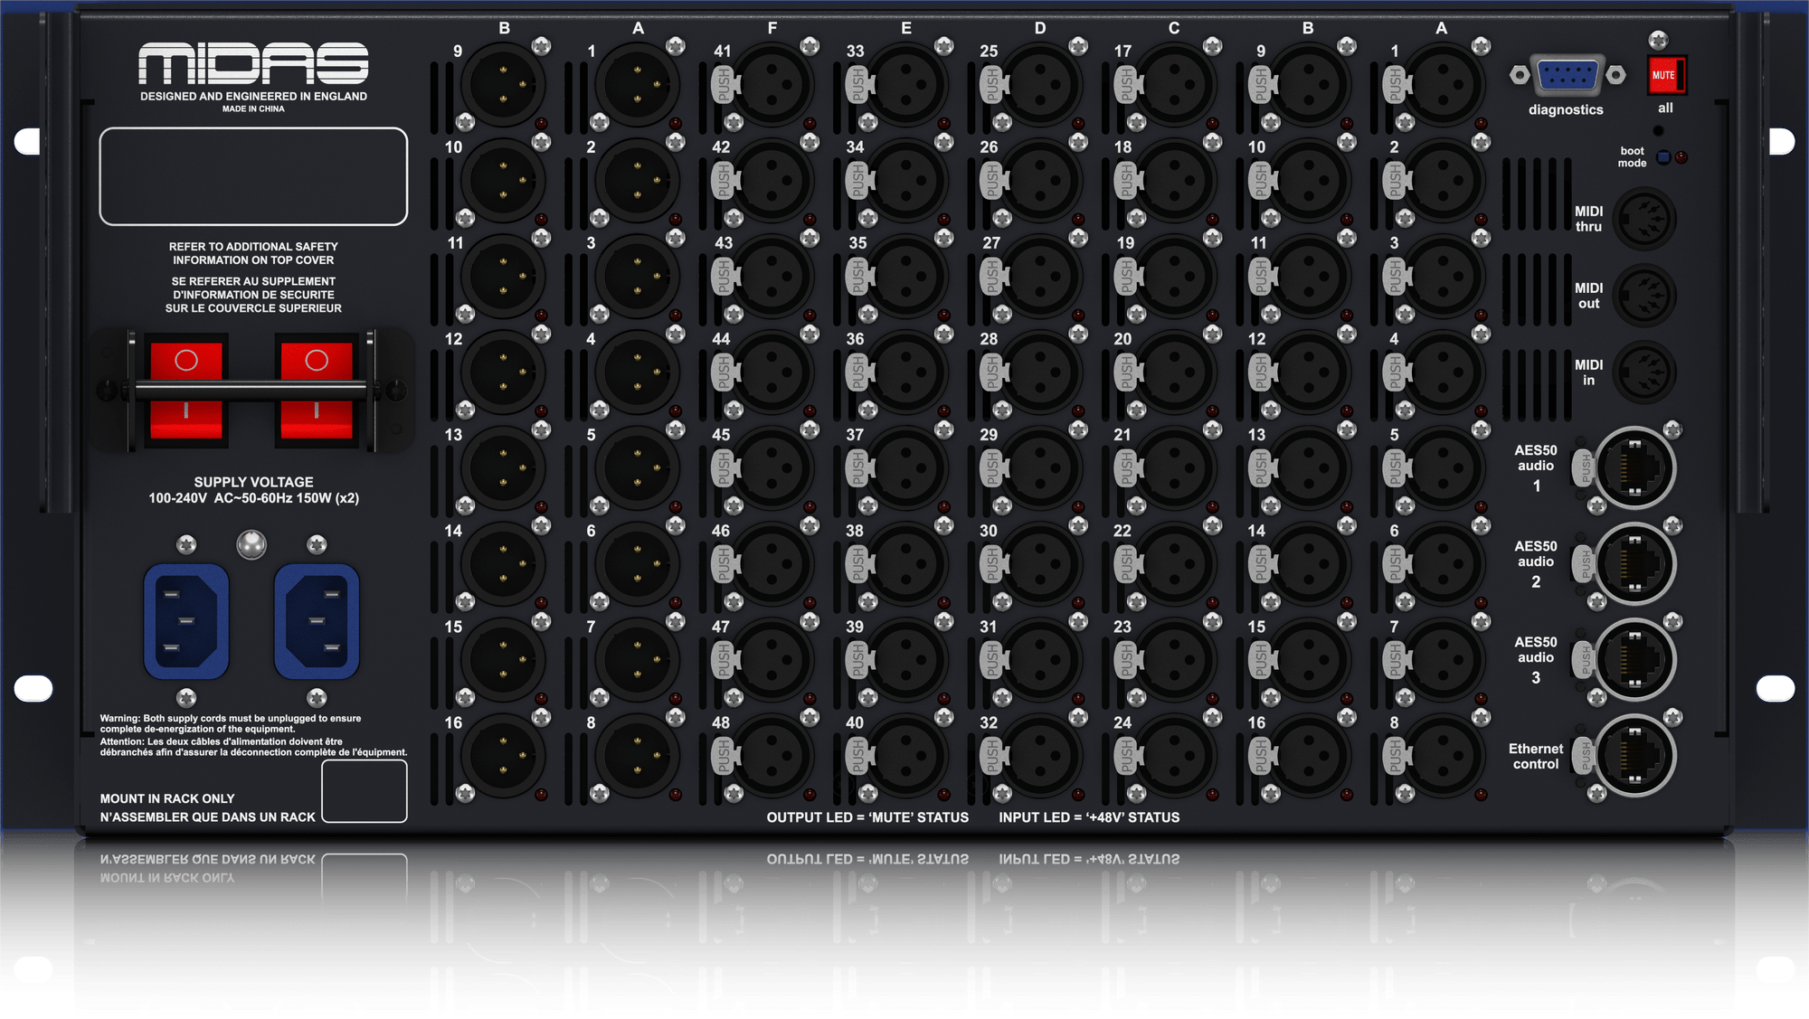Click the MIDI out DIN socket
Screen dimensions: 1809x1019
point(1644,296)
